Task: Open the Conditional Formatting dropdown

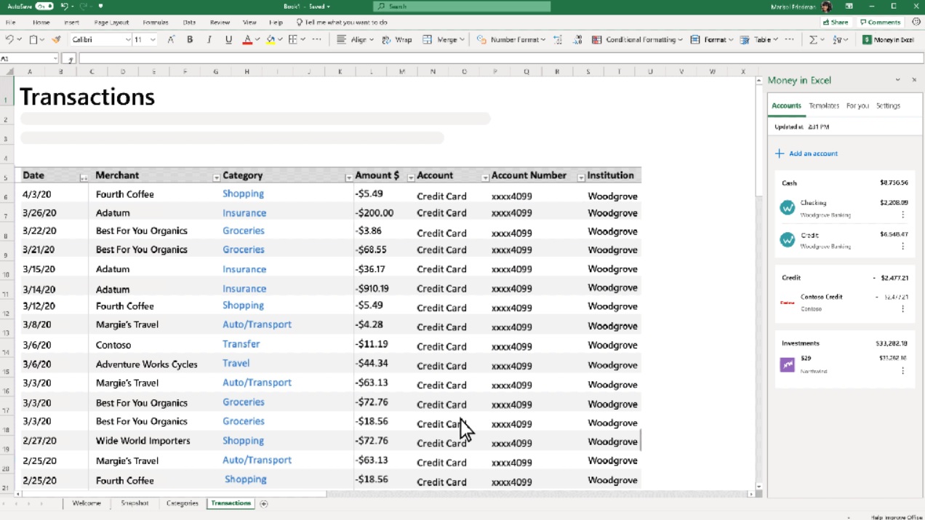Action: [680, 39]
